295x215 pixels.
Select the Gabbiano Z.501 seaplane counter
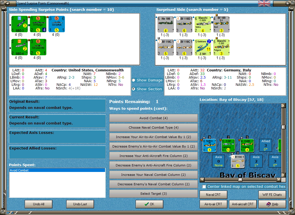[203, 47]
